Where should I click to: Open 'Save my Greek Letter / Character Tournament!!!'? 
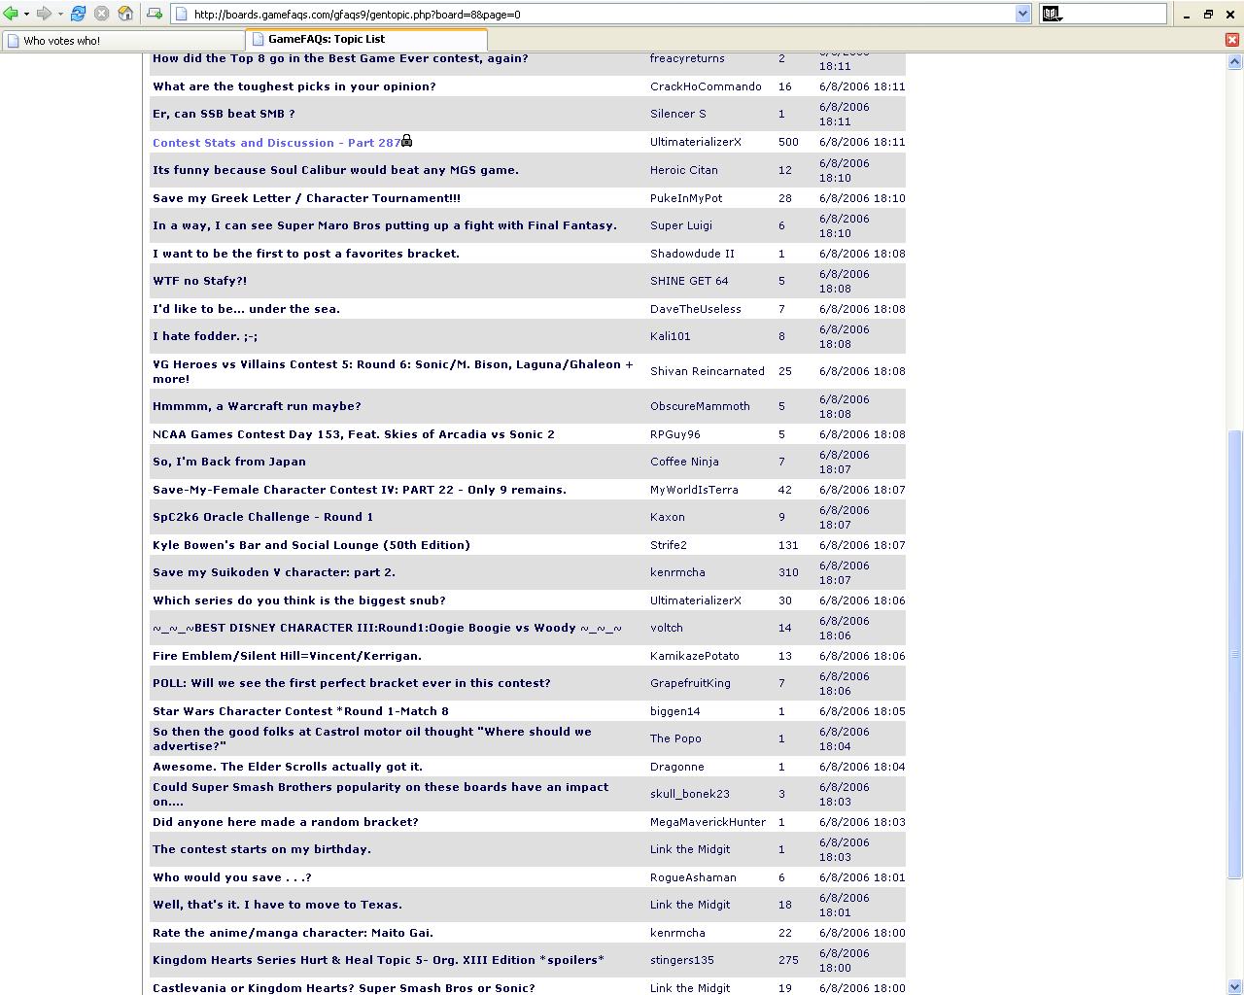(306, 198)
